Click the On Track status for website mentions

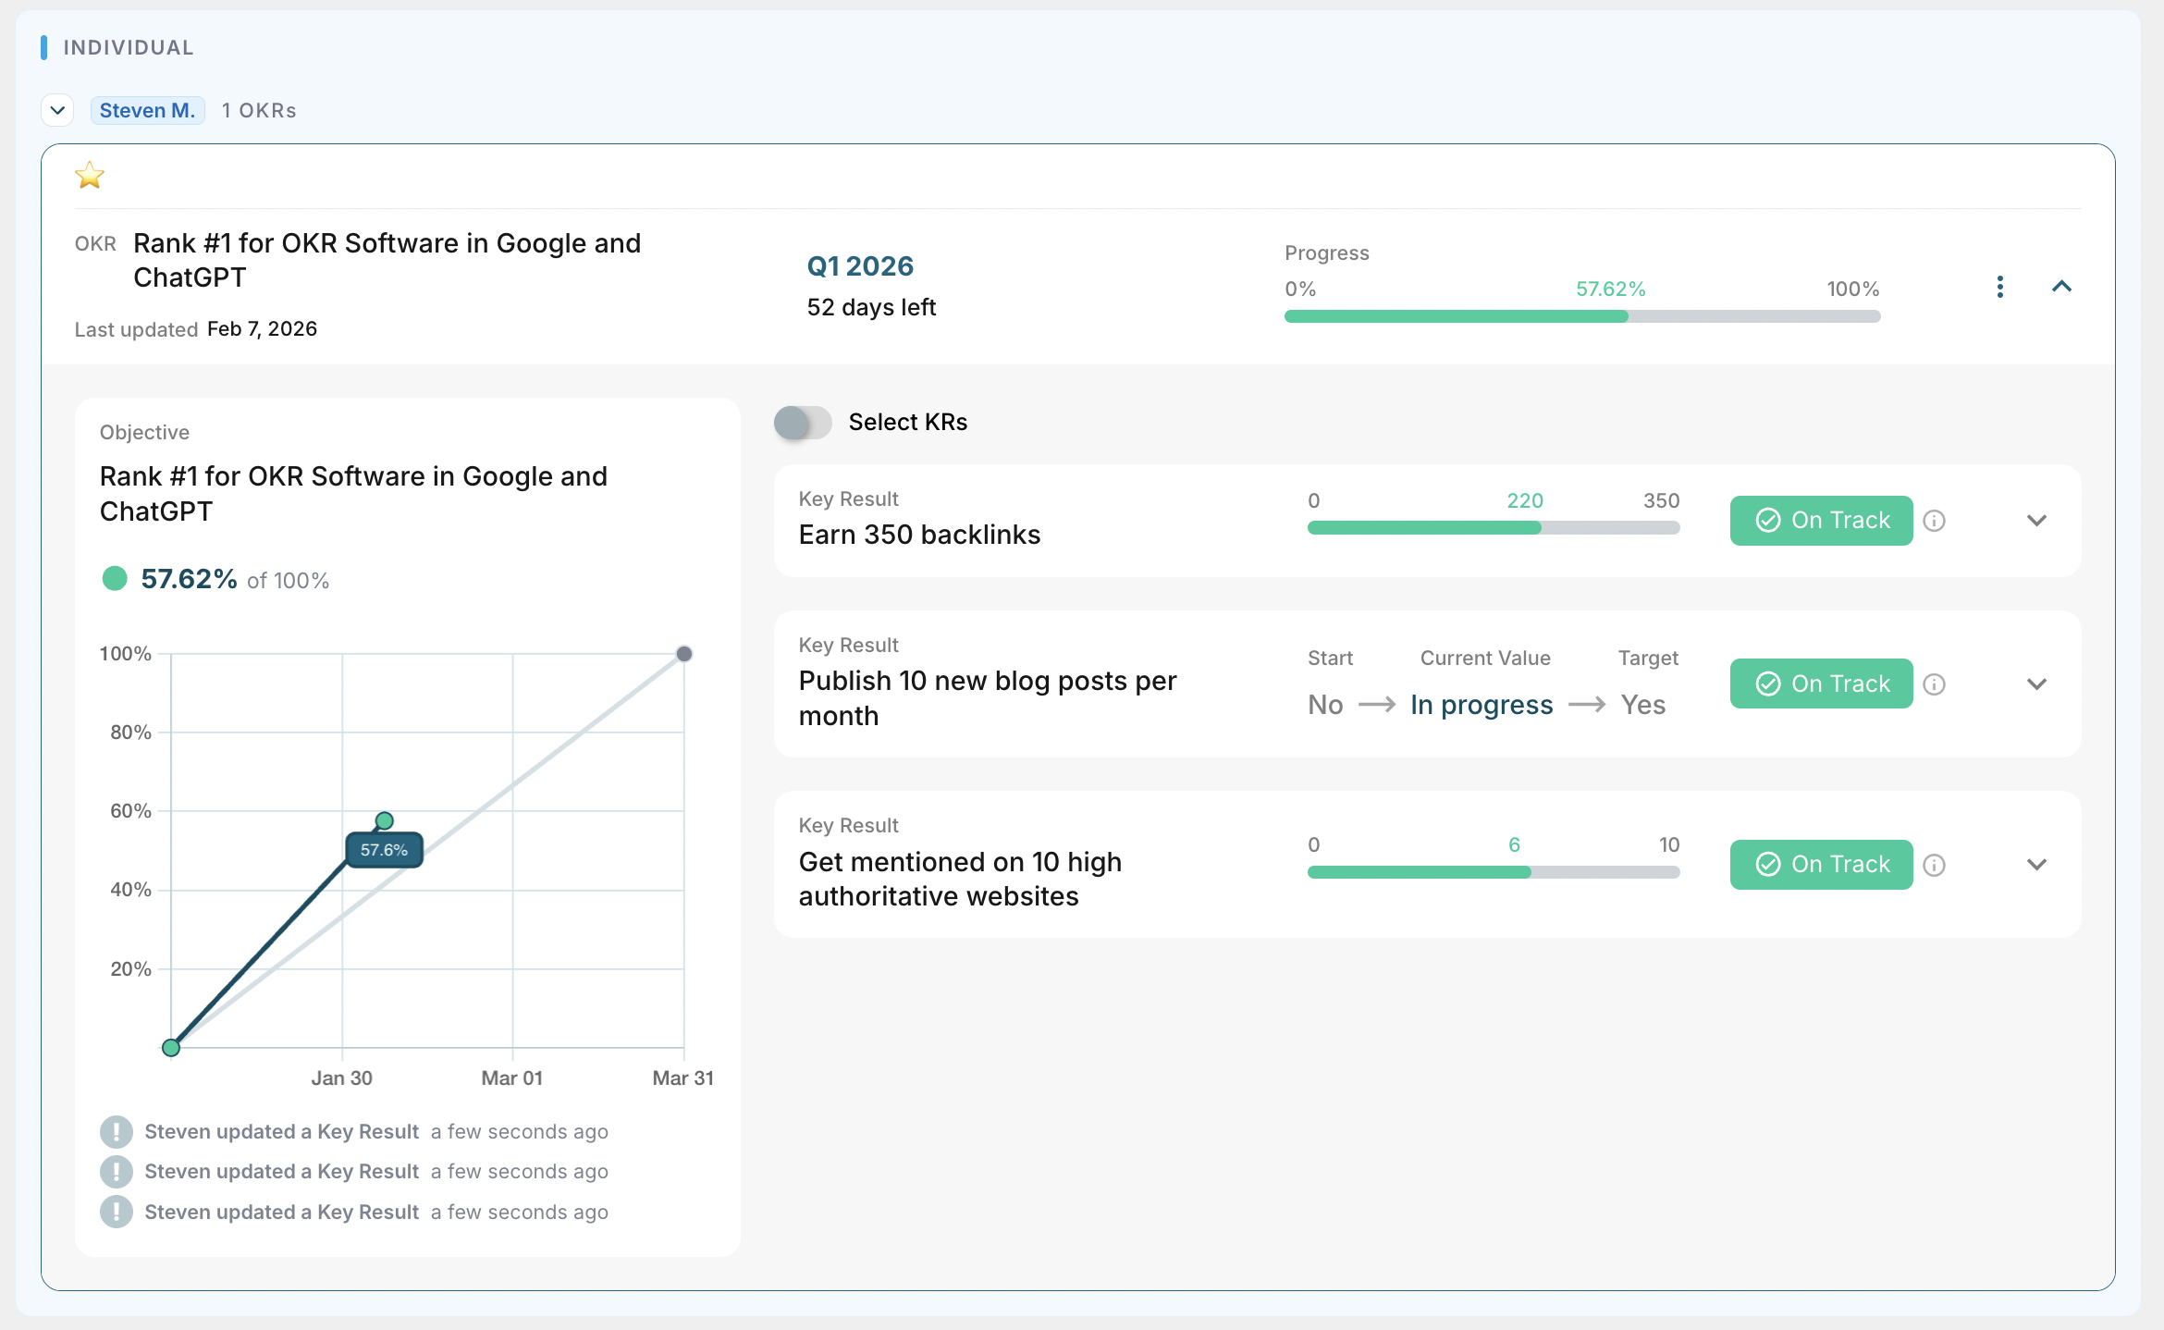coord(1821,864)
